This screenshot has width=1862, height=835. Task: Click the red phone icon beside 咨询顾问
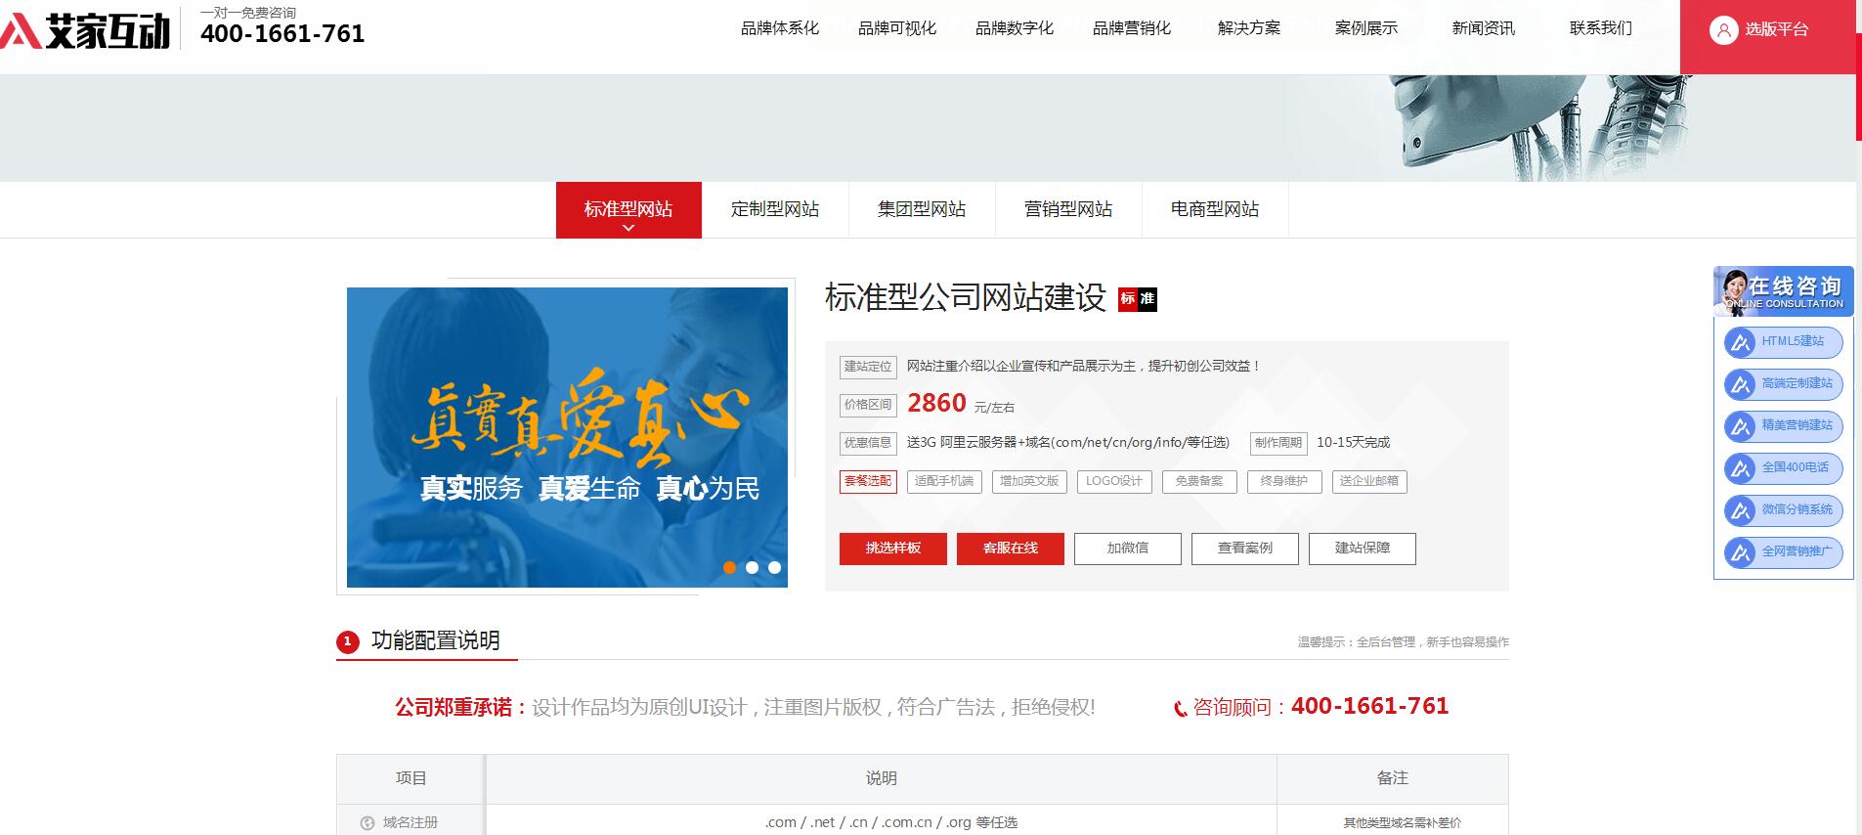pyautogui.click(x=1180, y=709)
